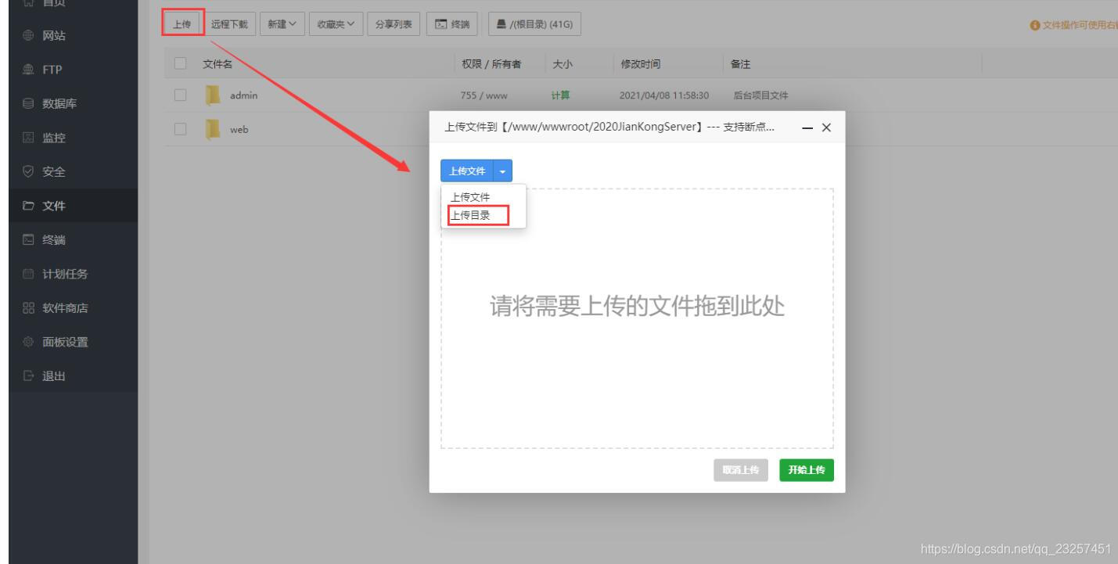
Task: Click the grid icon beside 软件商店
Action: click(30, 308)
